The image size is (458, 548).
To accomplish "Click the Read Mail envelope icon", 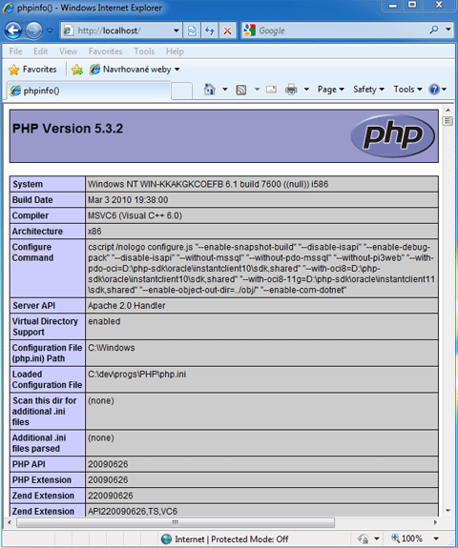I will click(x=272, y=90).
